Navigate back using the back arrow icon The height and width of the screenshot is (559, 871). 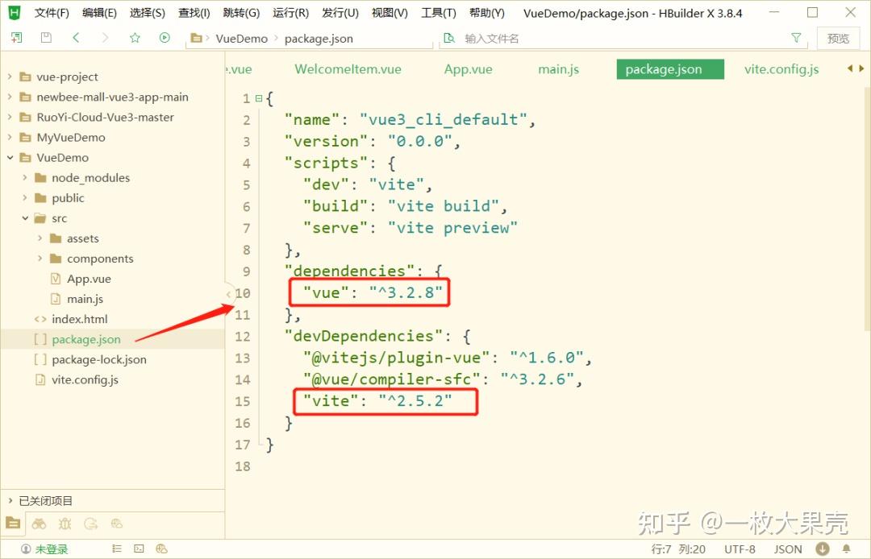tap(76, 37)
